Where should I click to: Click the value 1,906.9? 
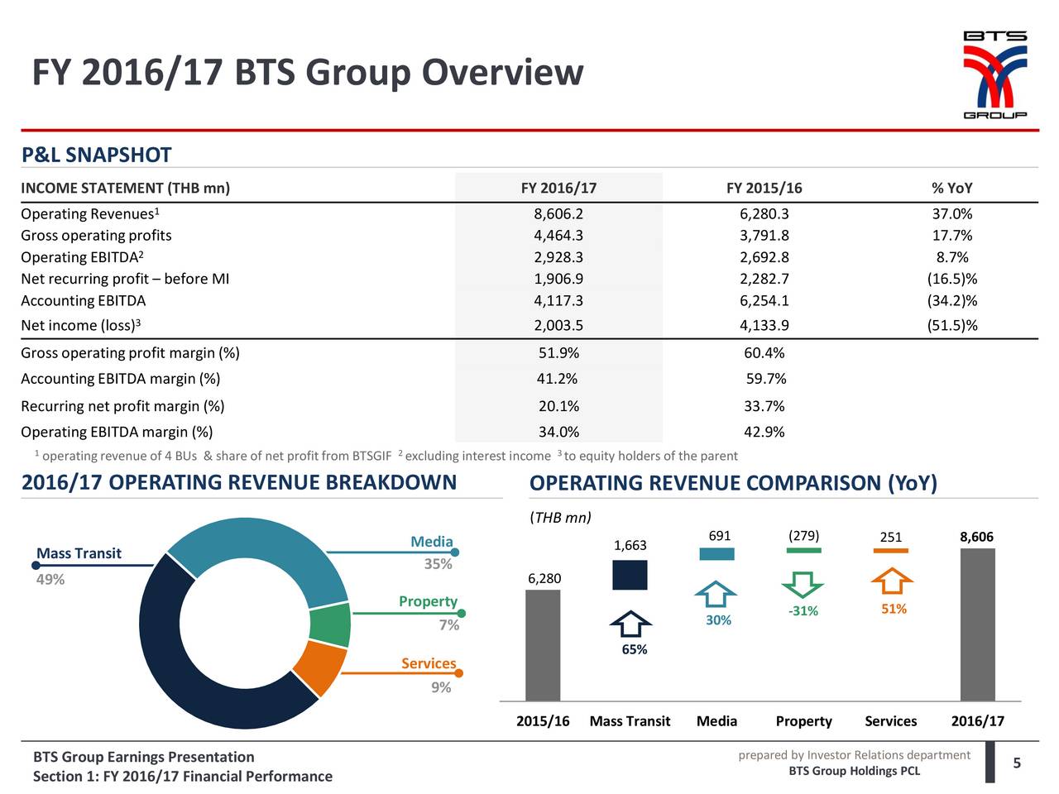(558, 279)
